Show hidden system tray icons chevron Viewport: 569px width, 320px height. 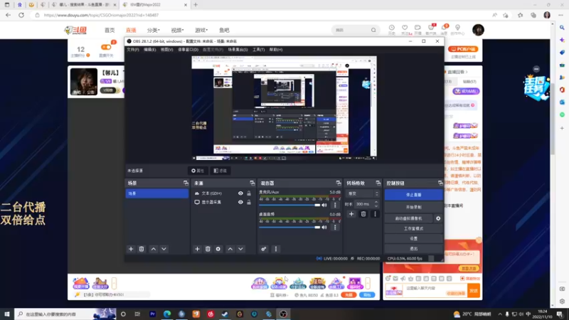(500, 314)
